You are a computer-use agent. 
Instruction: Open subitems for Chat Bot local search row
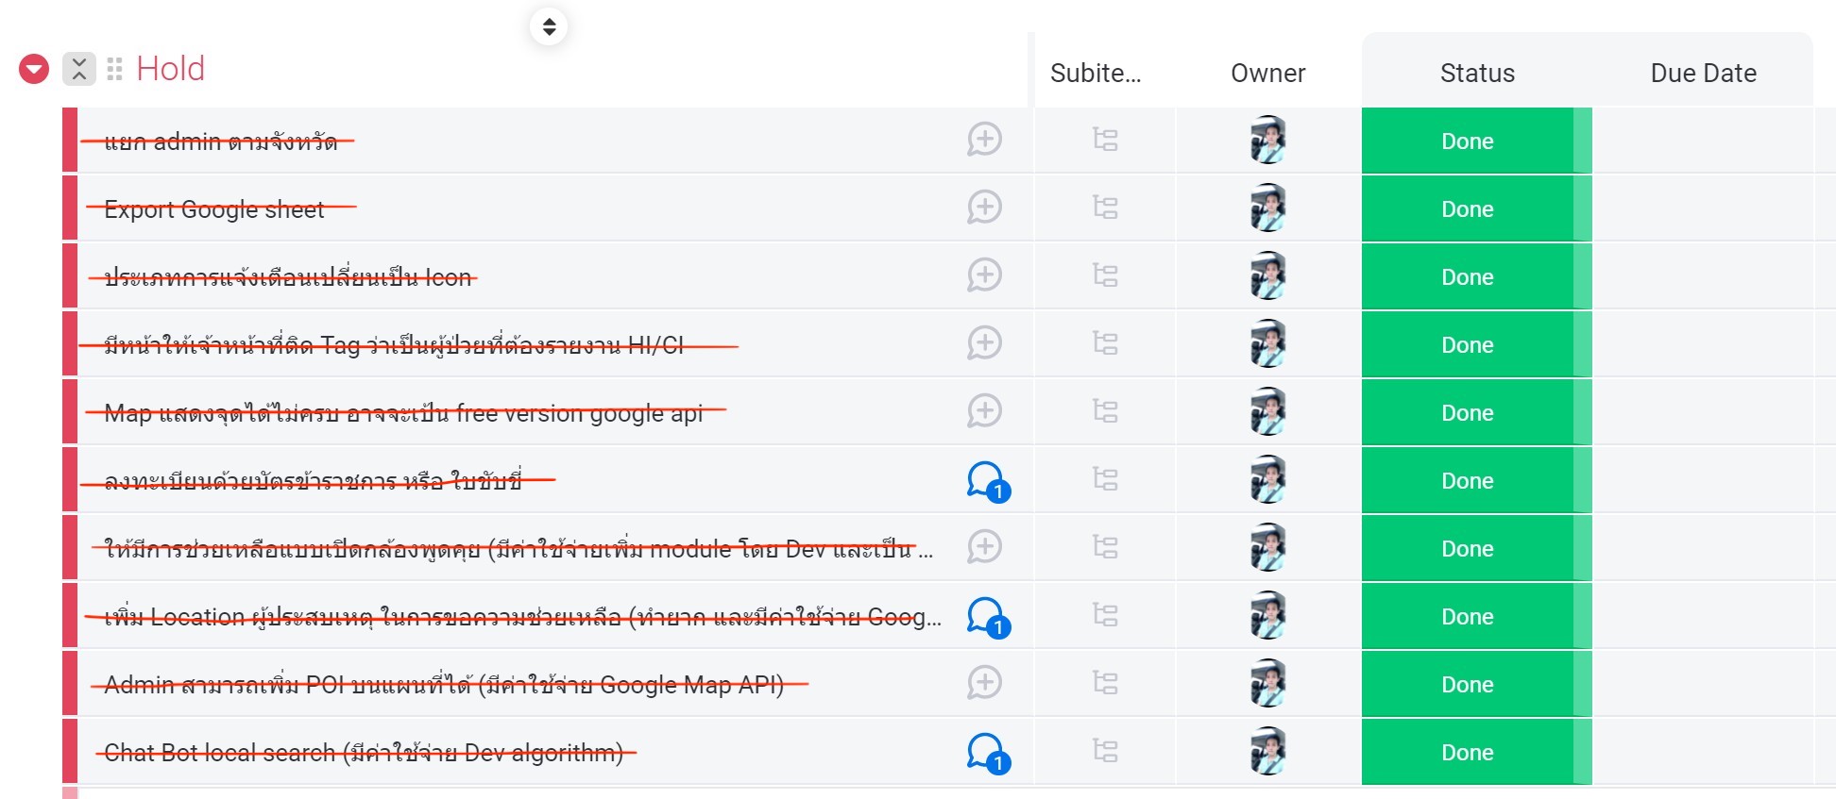coord(1105,751)
